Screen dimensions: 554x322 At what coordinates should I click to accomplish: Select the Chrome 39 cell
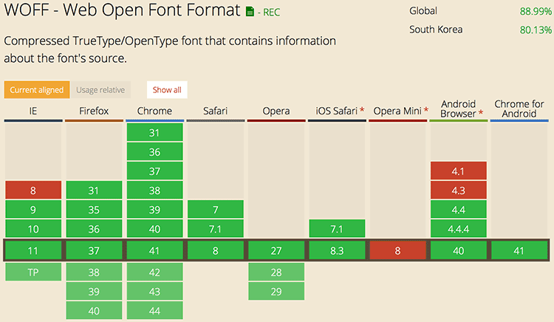pos(155,210)
